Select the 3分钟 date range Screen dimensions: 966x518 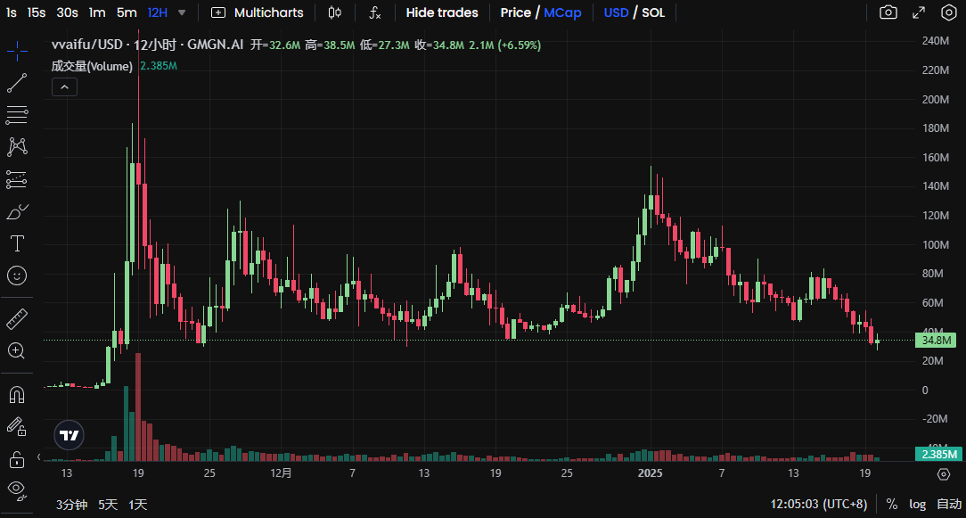point(71,505)
